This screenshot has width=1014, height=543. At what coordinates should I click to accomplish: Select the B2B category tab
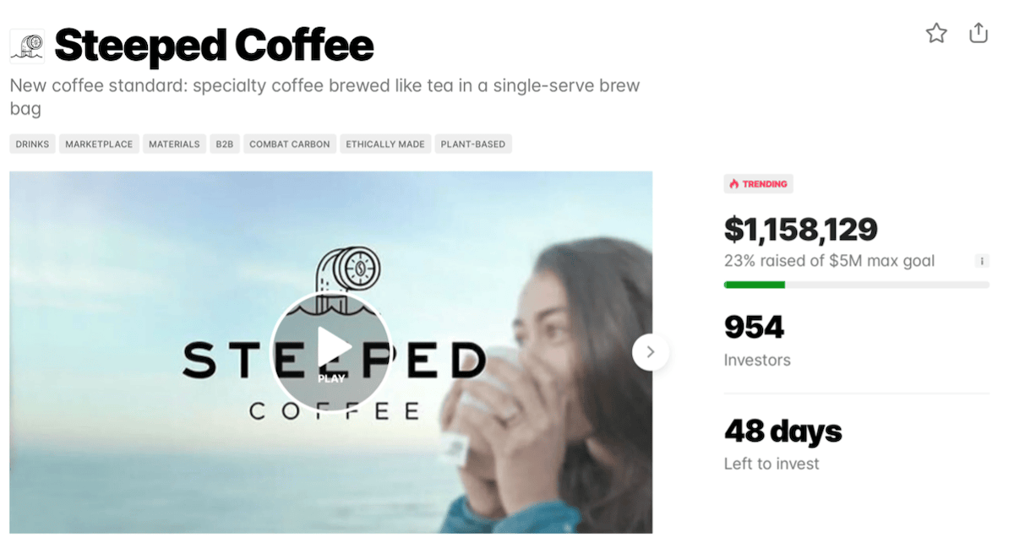pos(224,144)
